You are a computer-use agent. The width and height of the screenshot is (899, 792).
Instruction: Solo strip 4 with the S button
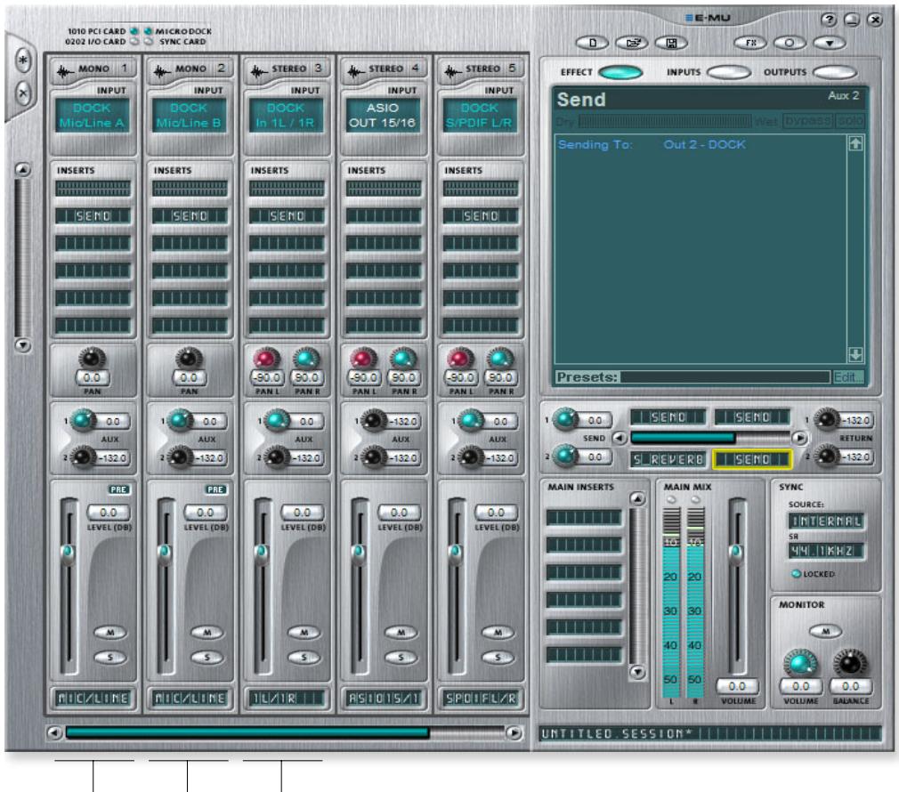click(x=401, y=657)
